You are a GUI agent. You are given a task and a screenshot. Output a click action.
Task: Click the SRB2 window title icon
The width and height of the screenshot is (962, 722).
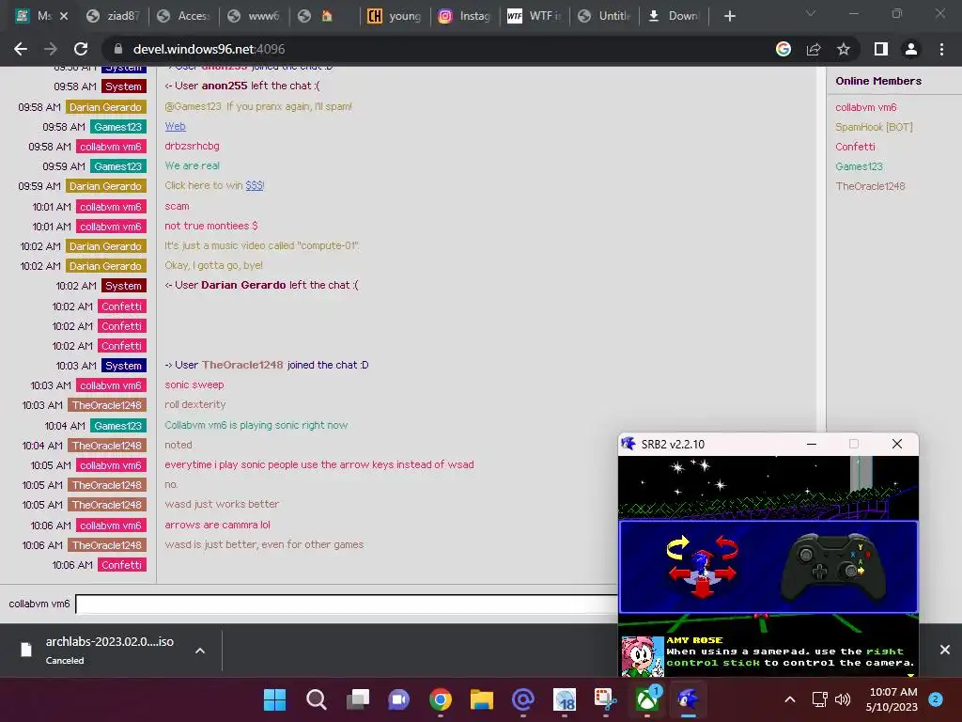[628, 444]
